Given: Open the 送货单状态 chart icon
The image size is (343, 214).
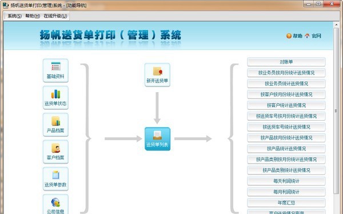Looking at the screenshot, I should point(55,97).
